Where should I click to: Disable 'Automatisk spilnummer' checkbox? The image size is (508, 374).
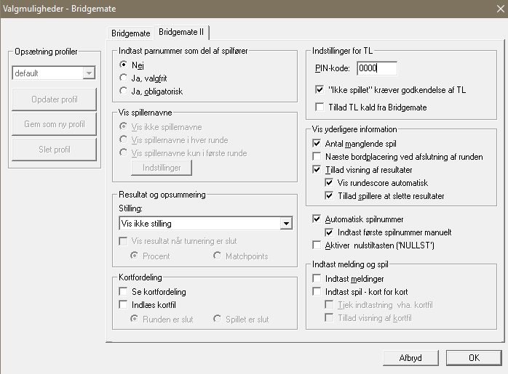(x=317, y=219)
